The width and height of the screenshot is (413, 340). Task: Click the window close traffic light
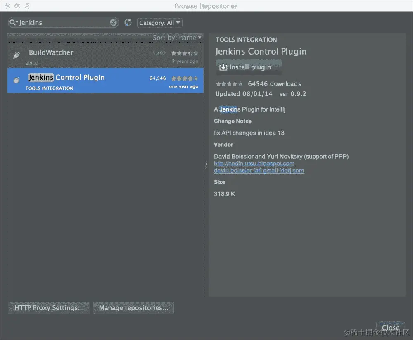pyautogui.click(x=7, y=6)
